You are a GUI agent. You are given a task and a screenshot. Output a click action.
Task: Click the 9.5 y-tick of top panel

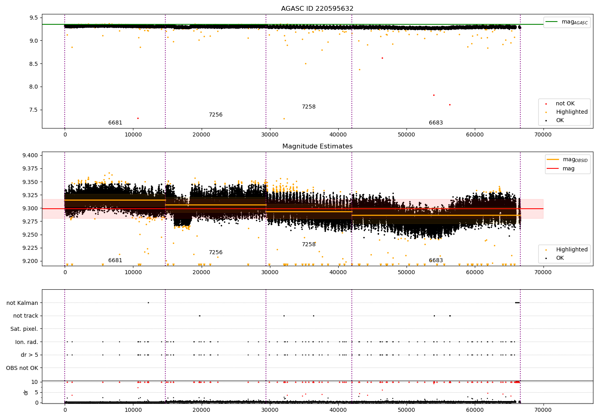click(34, 18)
